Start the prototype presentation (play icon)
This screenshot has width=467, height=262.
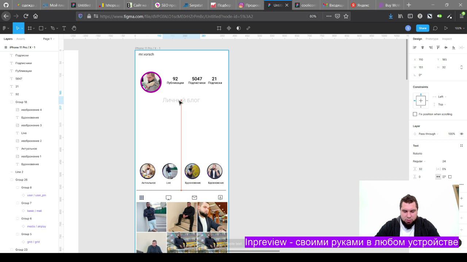(446, 28)
